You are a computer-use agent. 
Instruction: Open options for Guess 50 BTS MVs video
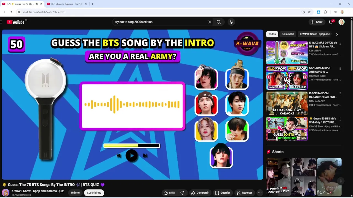point(340,119)
